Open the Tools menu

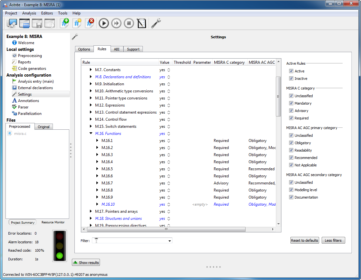point(63,13)
